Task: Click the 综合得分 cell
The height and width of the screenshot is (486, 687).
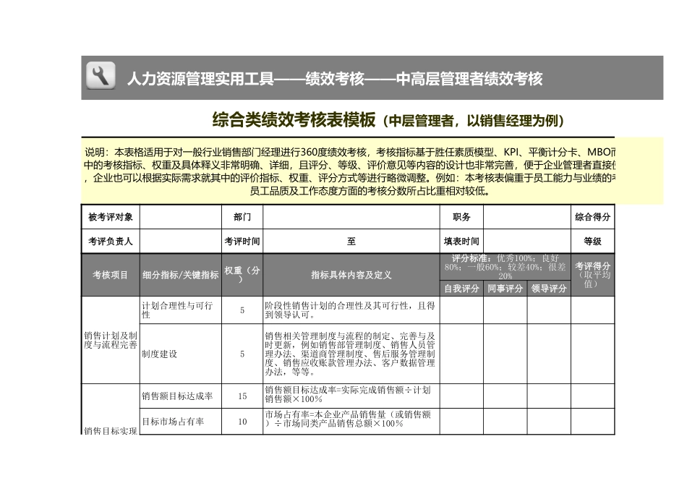Action: (593, 217)
